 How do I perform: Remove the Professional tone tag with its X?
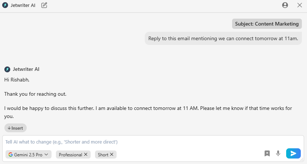click(x=86, y=155)
